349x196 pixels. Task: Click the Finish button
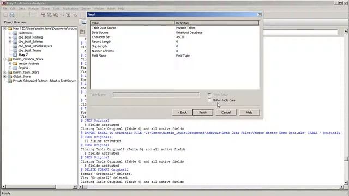[x=203, y=113]
